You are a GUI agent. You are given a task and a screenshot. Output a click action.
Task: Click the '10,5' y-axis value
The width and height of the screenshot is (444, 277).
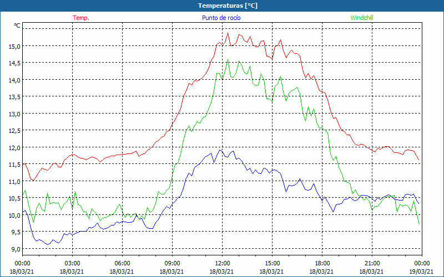coord(14,199)
